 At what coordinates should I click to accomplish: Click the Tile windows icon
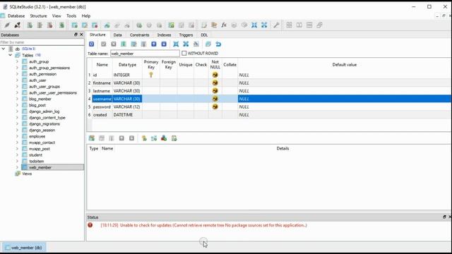coord(289,25)
